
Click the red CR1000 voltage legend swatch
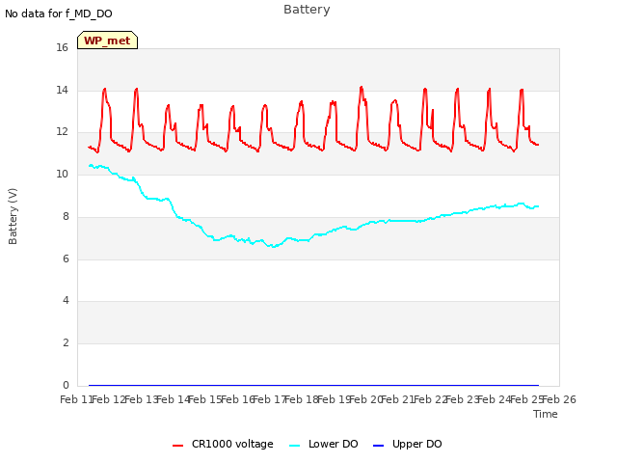click(177, 446)
